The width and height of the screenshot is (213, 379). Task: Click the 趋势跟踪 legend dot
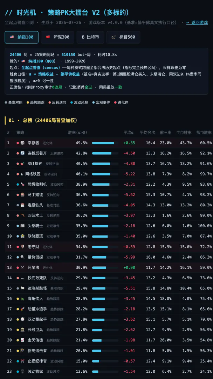pyautogui.click(x=28, y=102)
